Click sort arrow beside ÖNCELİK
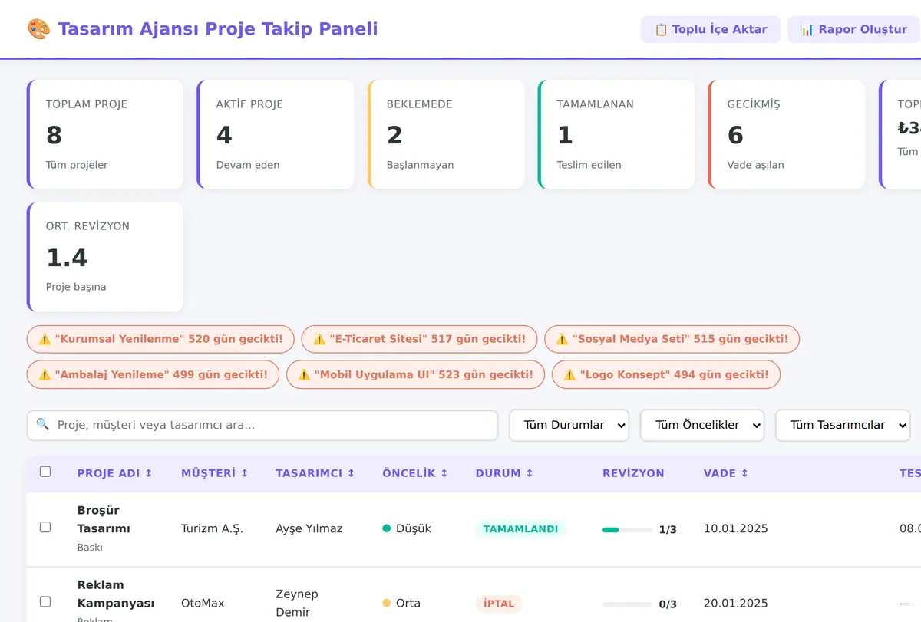The height and width of the screenshot is (622, 921). click(444, 473)
